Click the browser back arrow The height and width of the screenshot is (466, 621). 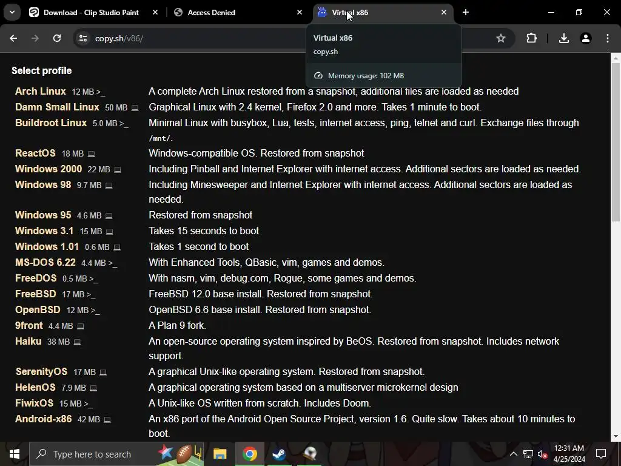13,38
